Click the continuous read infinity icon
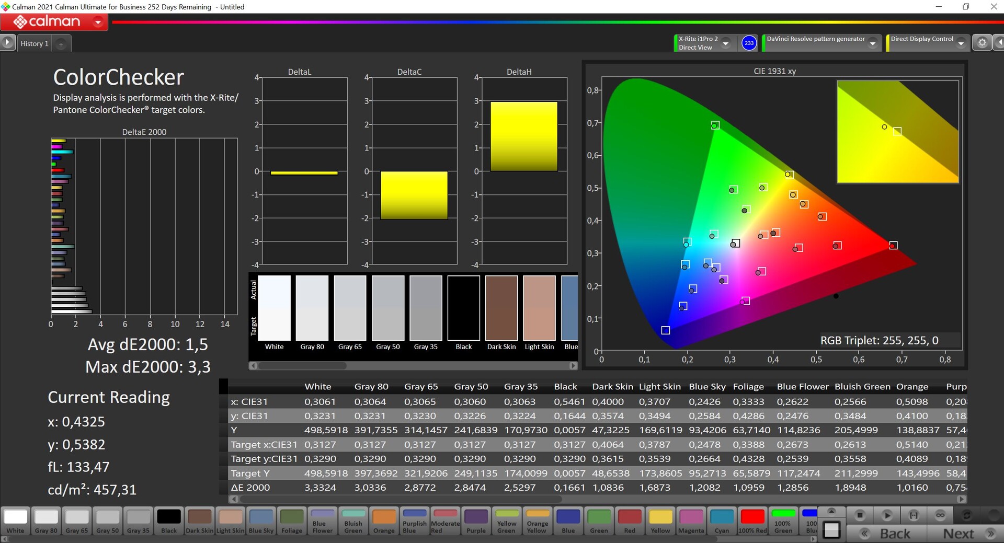Image resolution: width=1004 pixels, height=543 pixels. click(940, 515)
